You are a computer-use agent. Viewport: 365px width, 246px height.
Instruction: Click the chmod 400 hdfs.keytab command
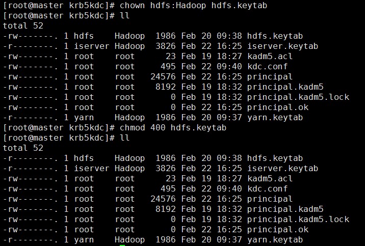click(x=173, y=128)
